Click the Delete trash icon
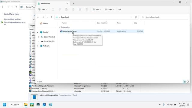Viewport: 192px width, 108px height. pyautogui.click(x=87, y=10)
